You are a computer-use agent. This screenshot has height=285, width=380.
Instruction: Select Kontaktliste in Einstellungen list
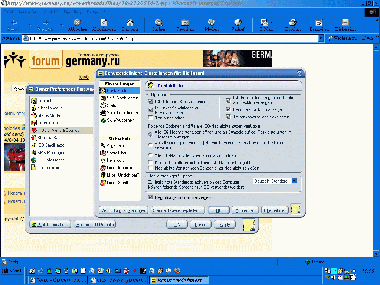coord(120,91)
